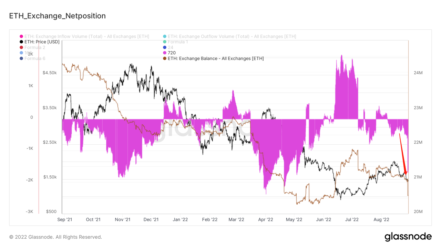441x248 pixels.
Task: Enable the Exchange Outflow Volume series label
Action: click(232, 37)
